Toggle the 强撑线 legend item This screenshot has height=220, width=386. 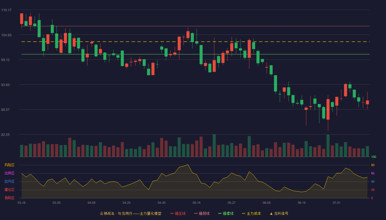click(x=226, y=213)
